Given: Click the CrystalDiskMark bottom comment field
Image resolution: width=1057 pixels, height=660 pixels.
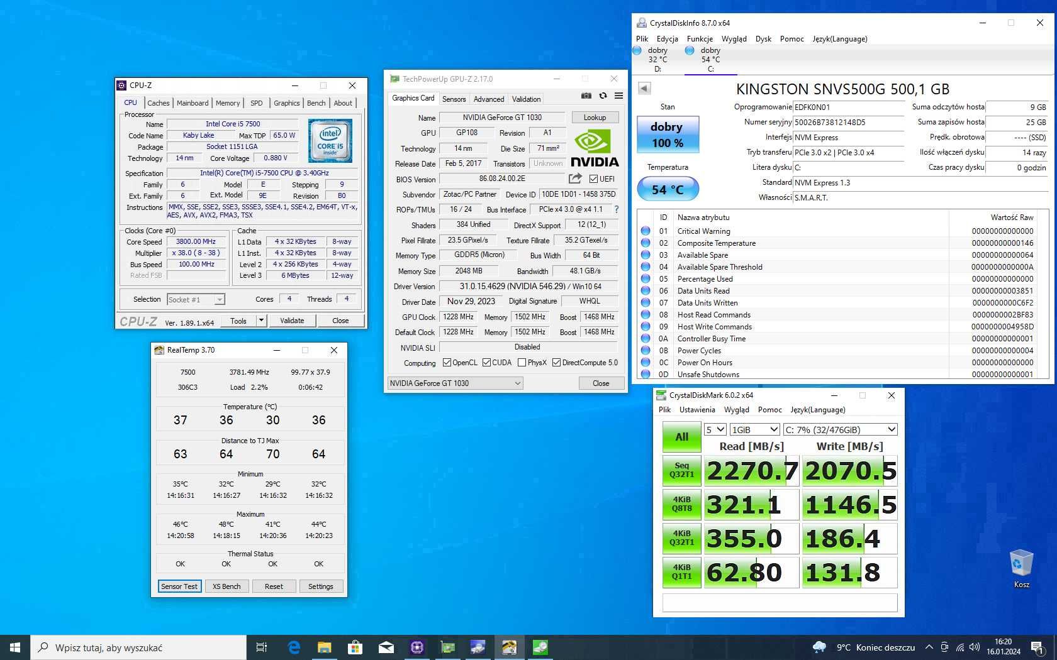Looking at the screenshot, I should click(780, 602).
